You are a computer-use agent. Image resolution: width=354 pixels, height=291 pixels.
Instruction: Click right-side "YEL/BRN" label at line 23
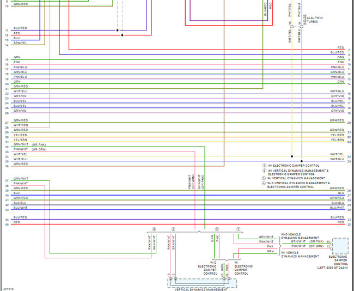[x=338, y=140]
